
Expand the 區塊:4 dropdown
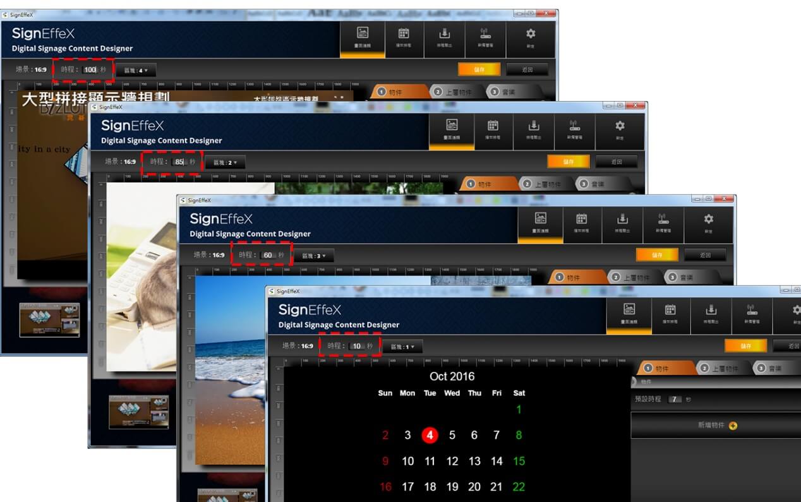pos(136,70)
